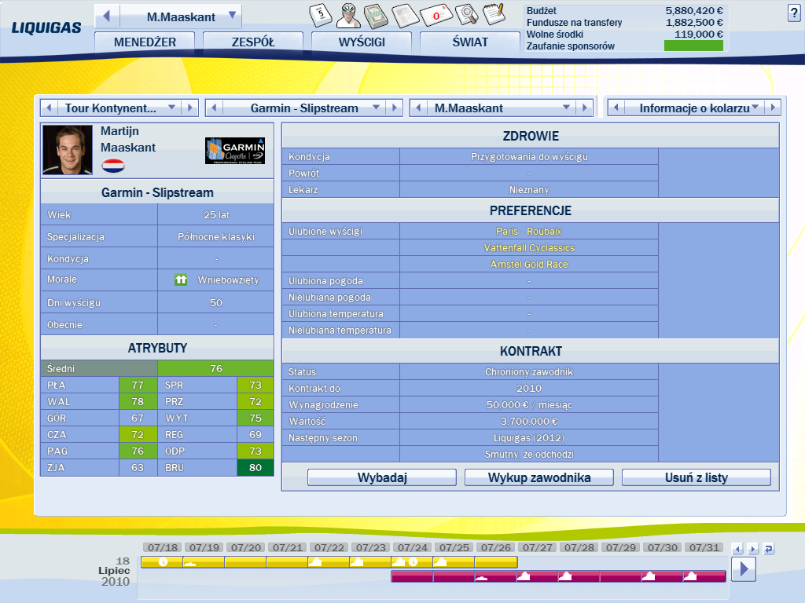
Task: Open the Amstel Gold Race link
Action: 529,264
